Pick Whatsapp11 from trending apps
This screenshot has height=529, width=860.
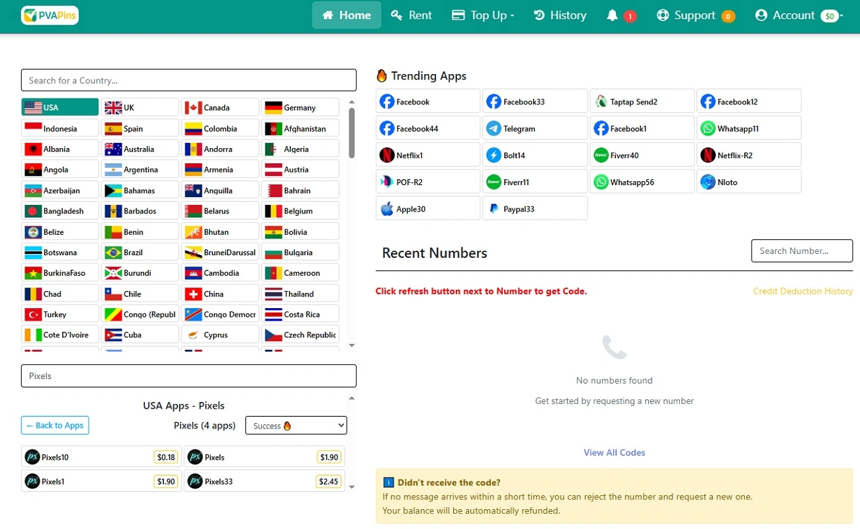point(749,128)
